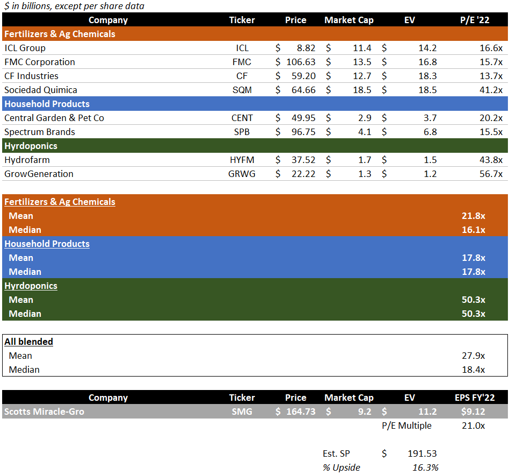Click the 16.1x fertilizers median value
The height and width of the screenshot is (475, 509).
pos(473,230)
